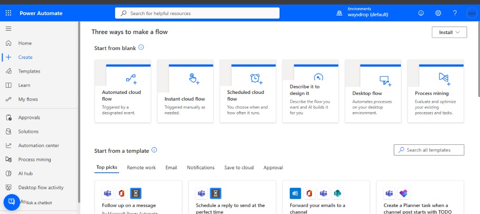Click the Home icon in sidebar
This screenshot has width=480, height=214.
click(x=8, y=43)
